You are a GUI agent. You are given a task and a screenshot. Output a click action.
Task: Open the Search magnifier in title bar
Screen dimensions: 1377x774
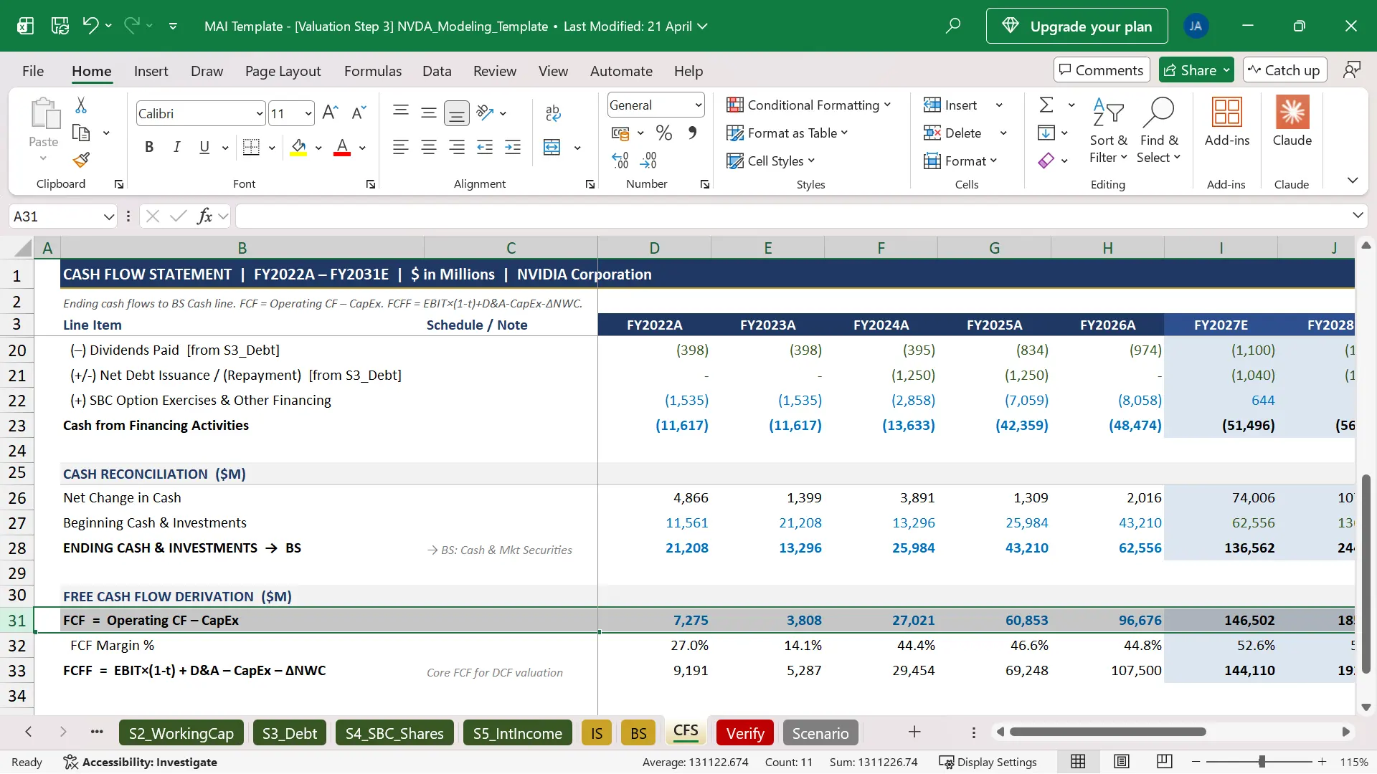953,26
